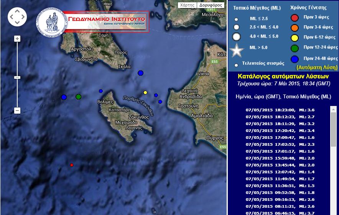Switch to Χάρτης map view
The width and height of the screenshot is (339, 215).
click(188, 5)
